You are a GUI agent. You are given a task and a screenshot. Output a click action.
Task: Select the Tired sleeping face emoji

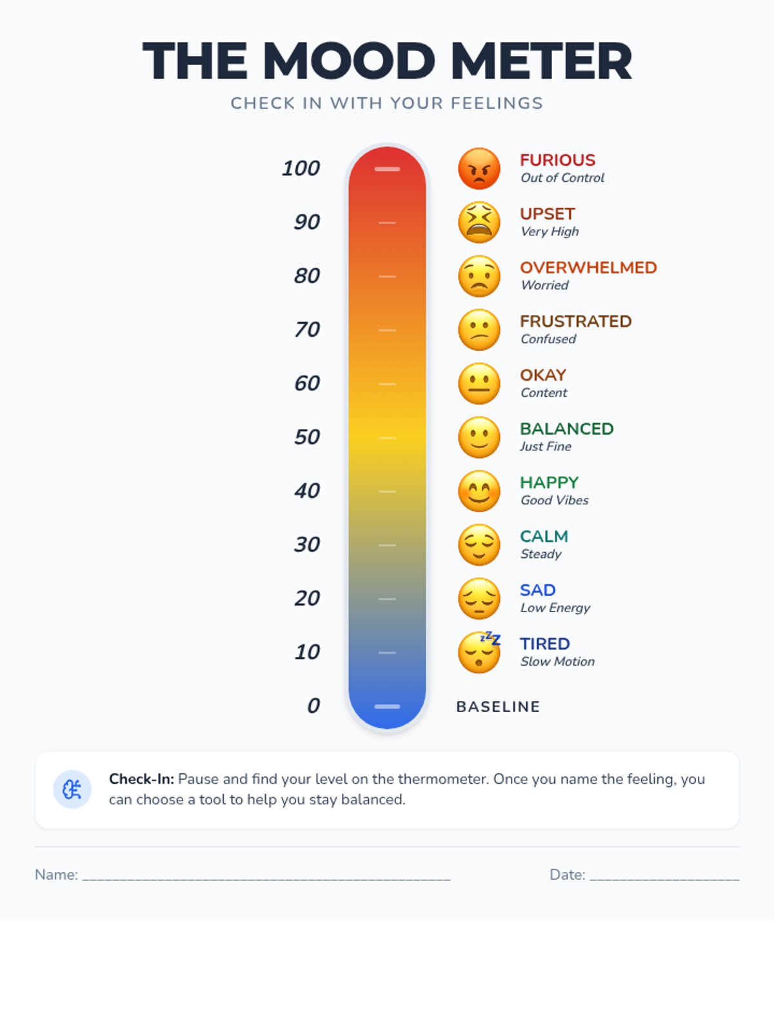(479, 652)
